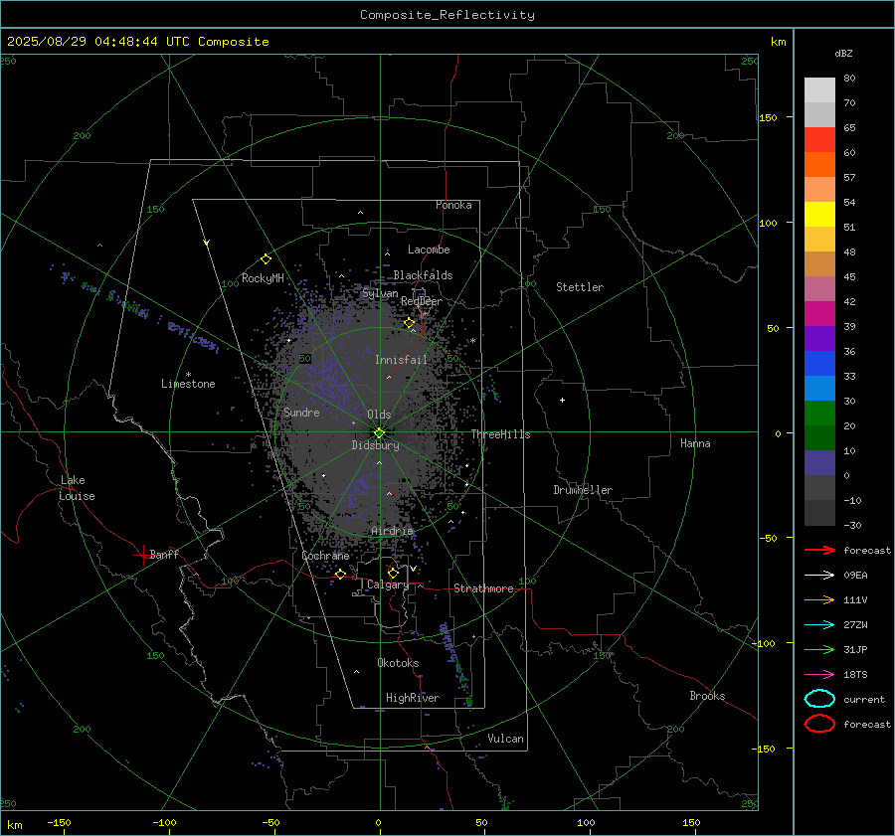Viewport: 895px width, 836px height.
Task: Click the Didsbury town label
Action: pos(375,445)
